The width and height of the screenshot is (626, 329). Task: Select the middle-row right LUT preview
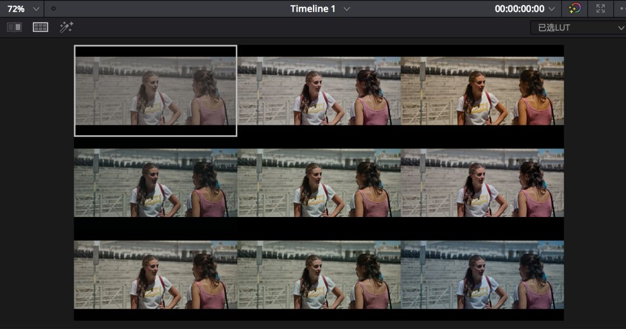tap(482, 183)
